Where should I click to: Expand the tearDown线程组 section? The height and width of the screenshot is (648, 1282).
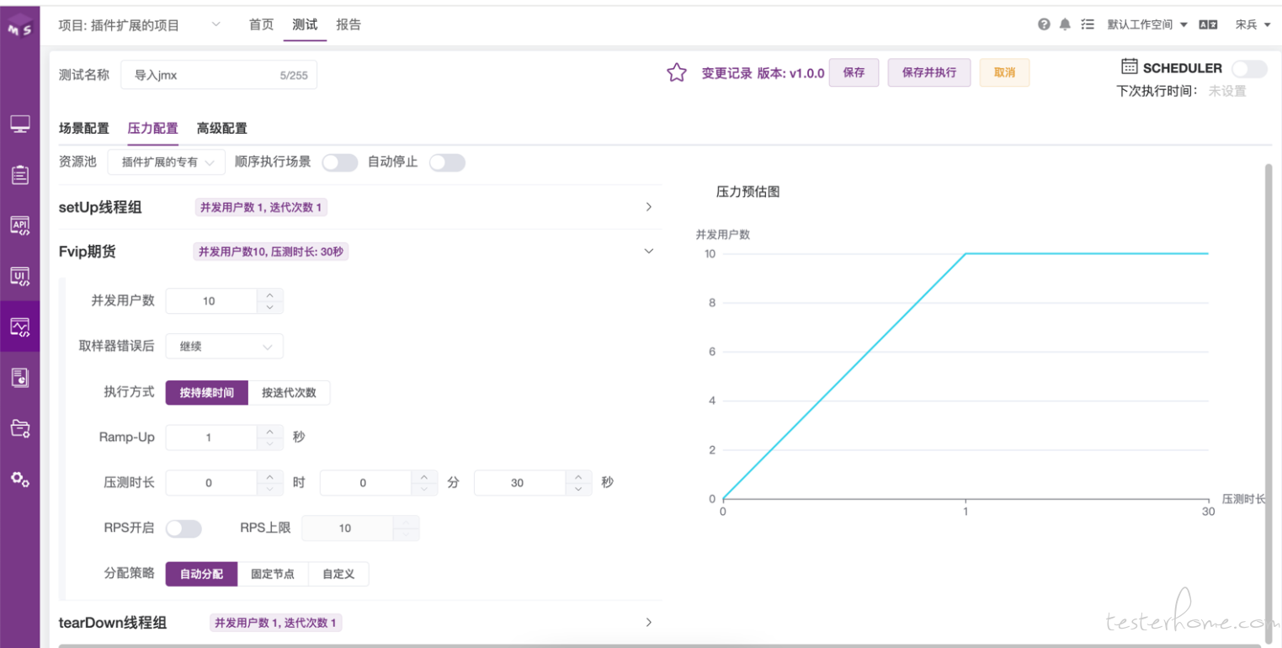tap(648, 622)
